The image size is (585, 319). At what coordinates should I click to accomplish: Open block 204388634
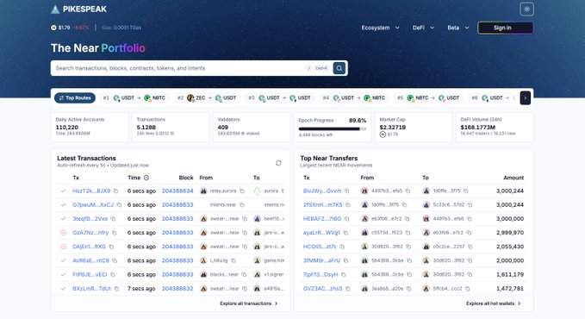click(177, 191)
